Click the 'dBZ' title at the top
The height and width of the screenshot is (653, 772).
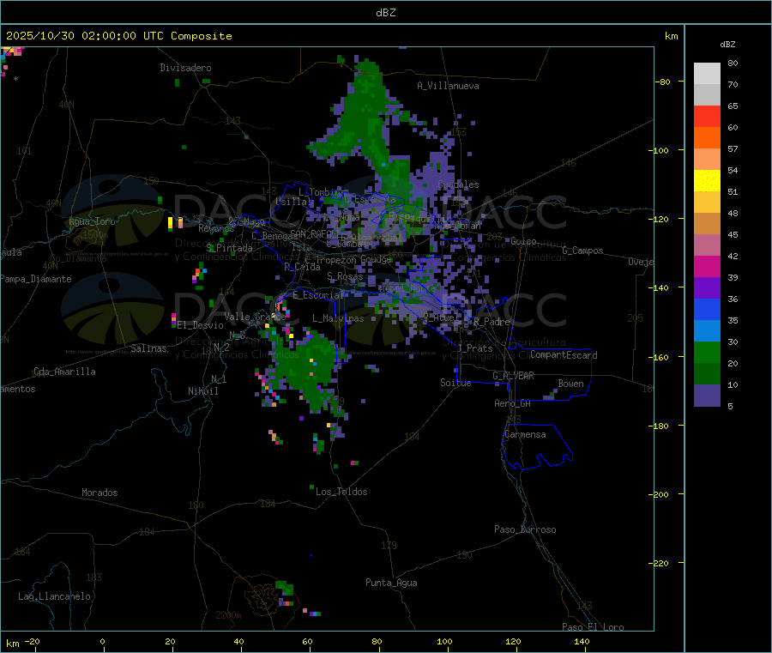pyautogui.click(x=385, y=13)
